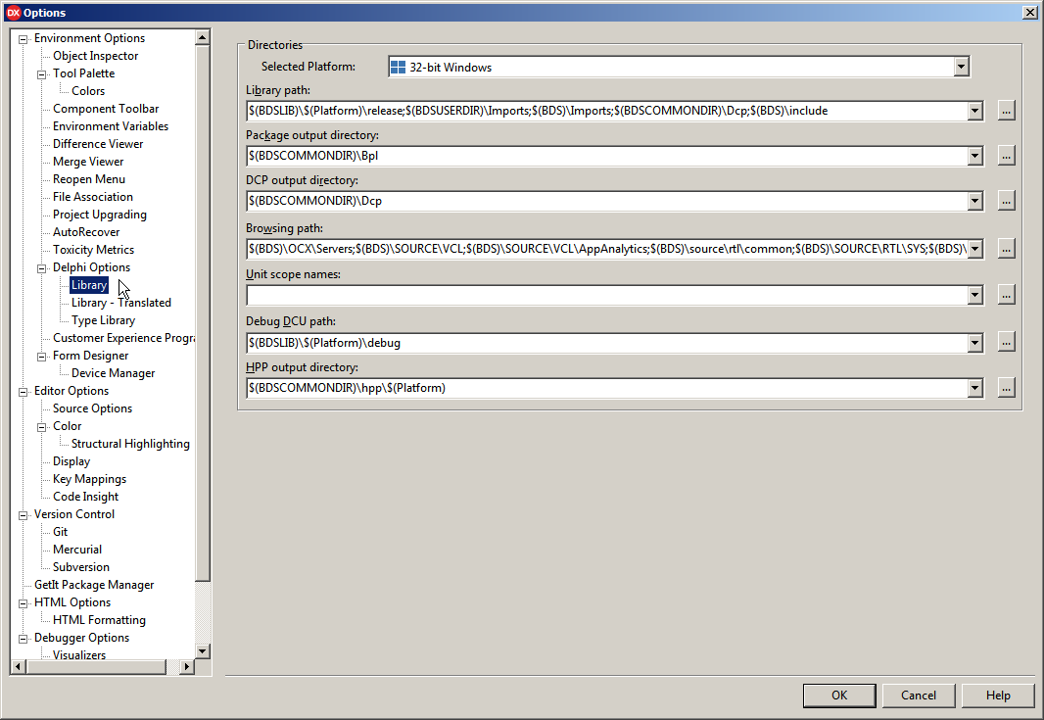Select Merge Viewer in the tree

(x=88, y=162)
